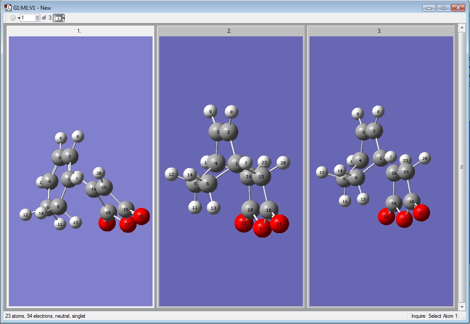Select hydrogen atom 8 in frame 1
470x324 pixels.
pos(78,137)
